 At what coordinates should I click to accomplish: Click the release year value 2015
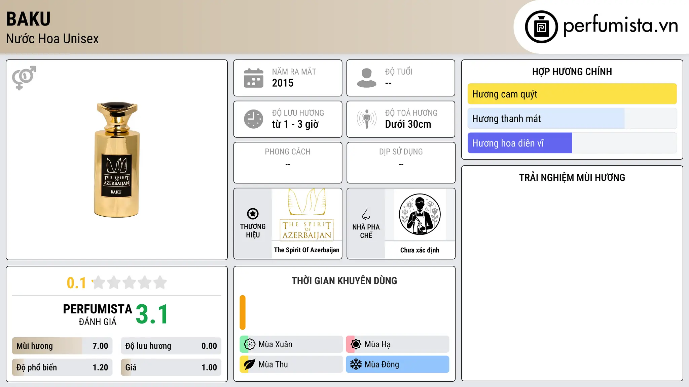click(283, 83)
